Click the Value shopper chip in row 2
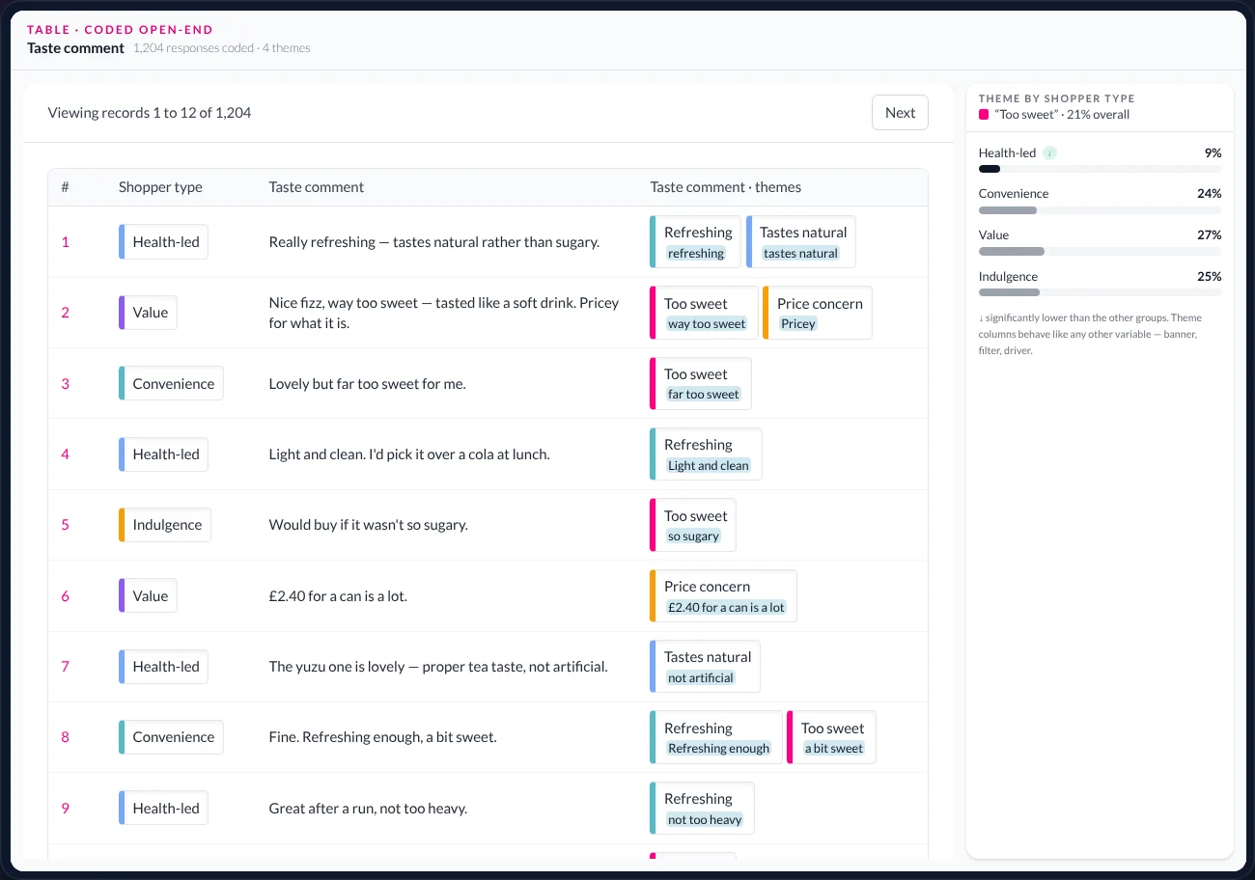The image size is (1255, 880). pyautogui.click(x=148, y=313)
